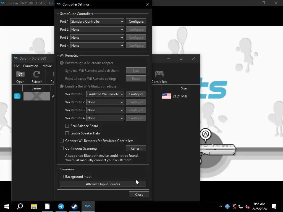
Task: Click taskbar clock showing 5:56 AM
Action: click(x=259, y=206)
